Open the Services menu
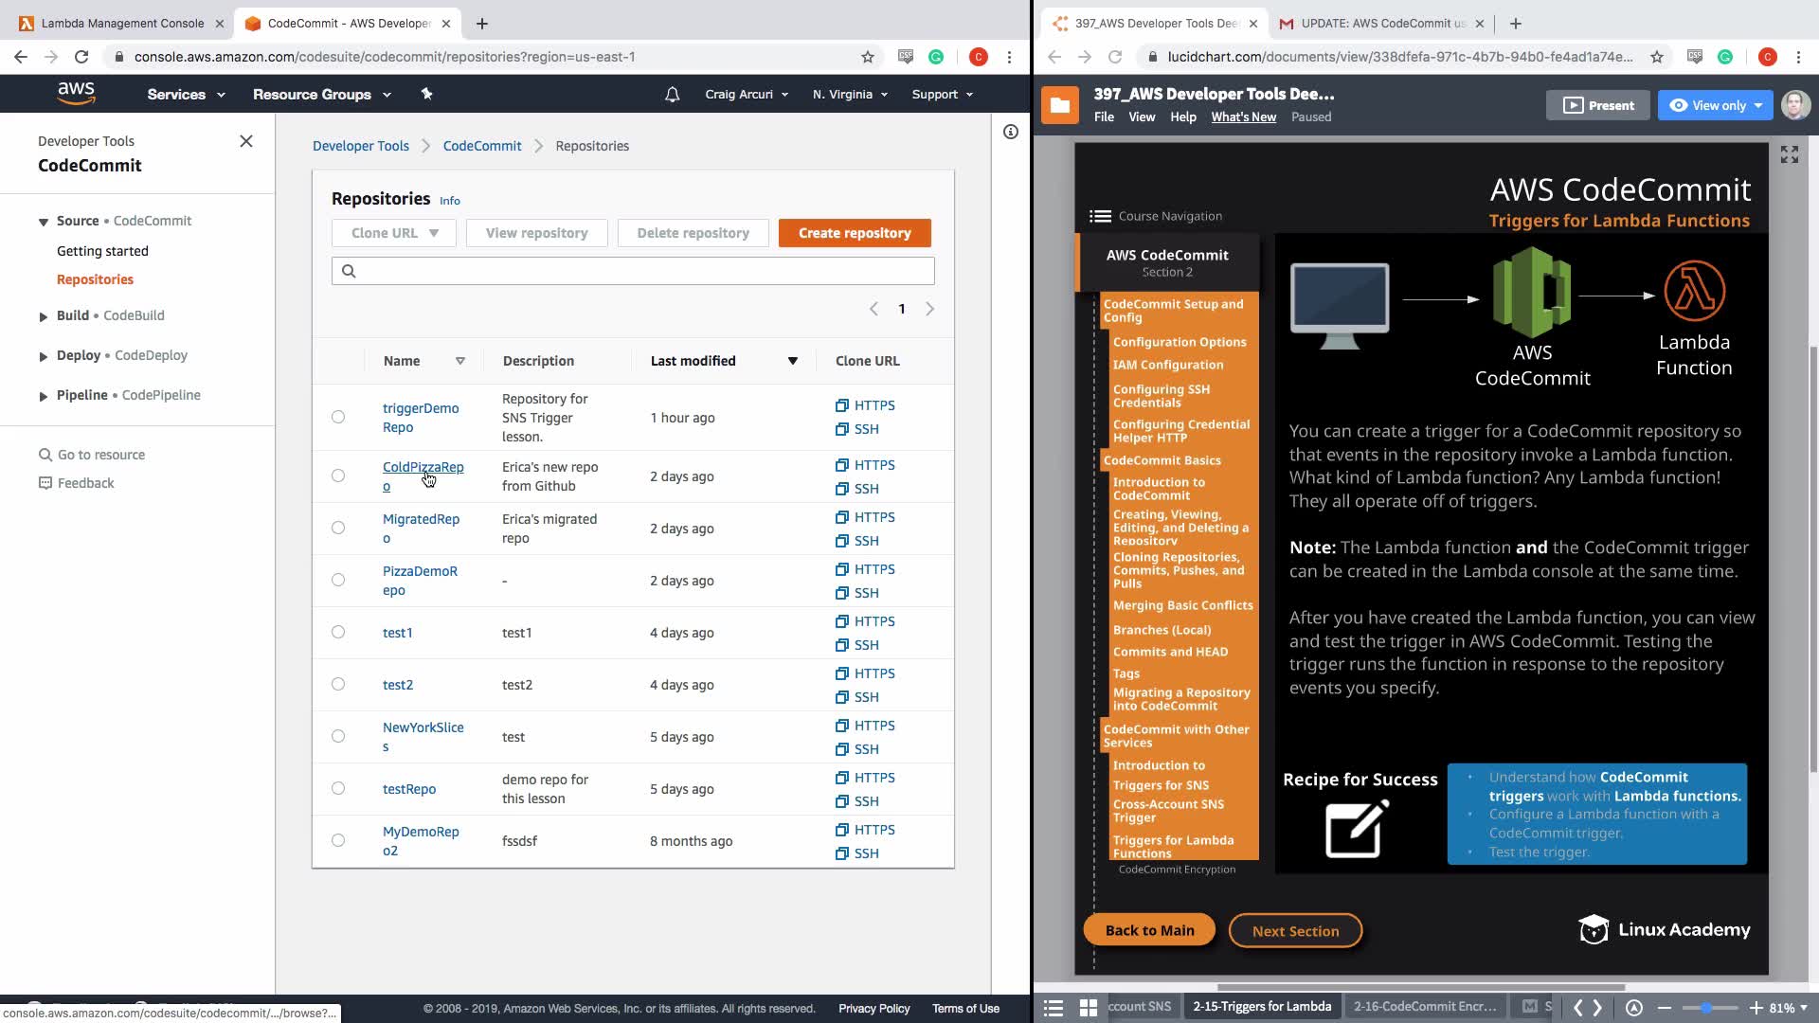Screen dimensions: 1819x1023 point(186,95)
